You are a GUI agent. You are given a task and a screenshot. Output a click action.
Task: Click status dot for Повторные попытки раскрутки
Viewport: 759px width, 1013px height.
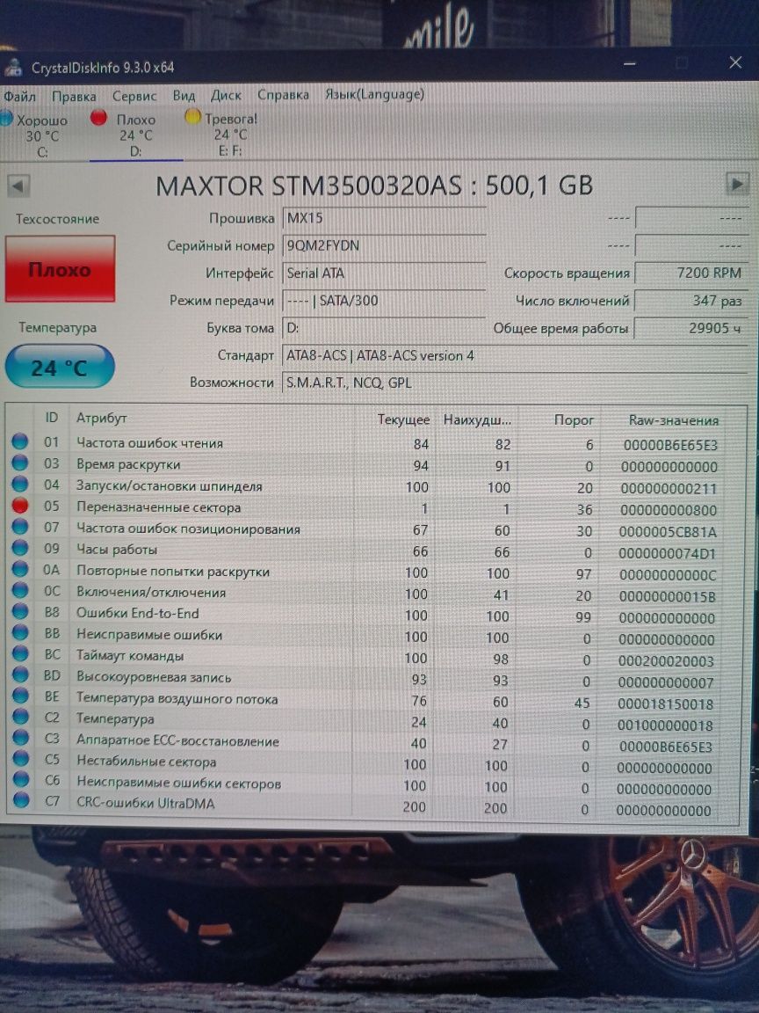20,569
